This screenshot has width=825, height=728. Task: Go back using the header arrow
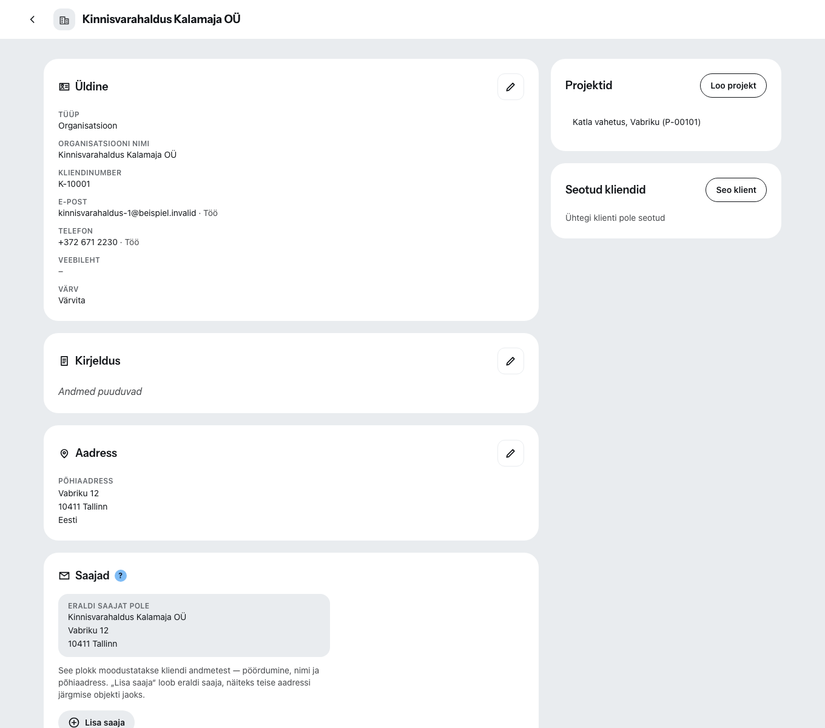[x=32, y=19]
